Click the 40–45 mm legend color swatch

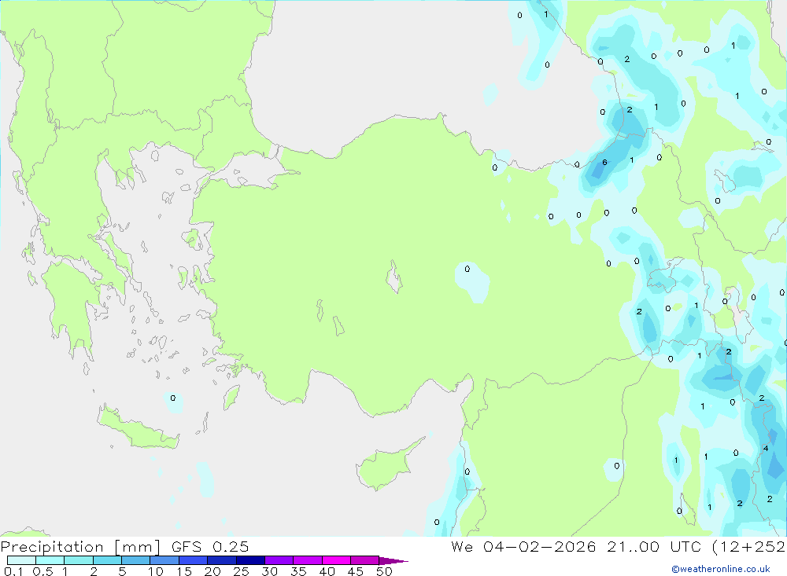[x=336, y=560]
